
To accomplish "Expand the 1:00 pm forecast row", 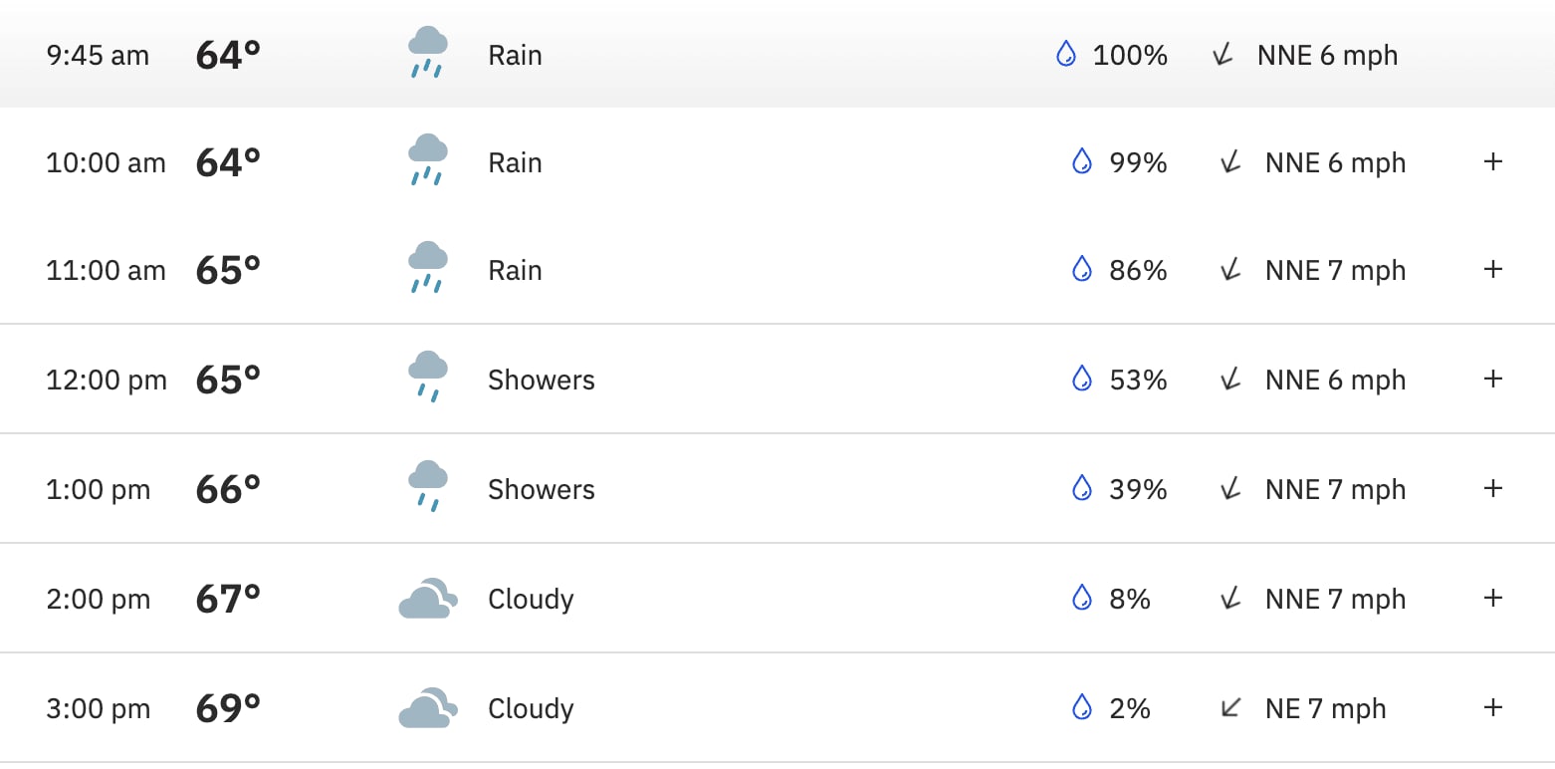I will pyautogui.click(x=1492, y=488).
